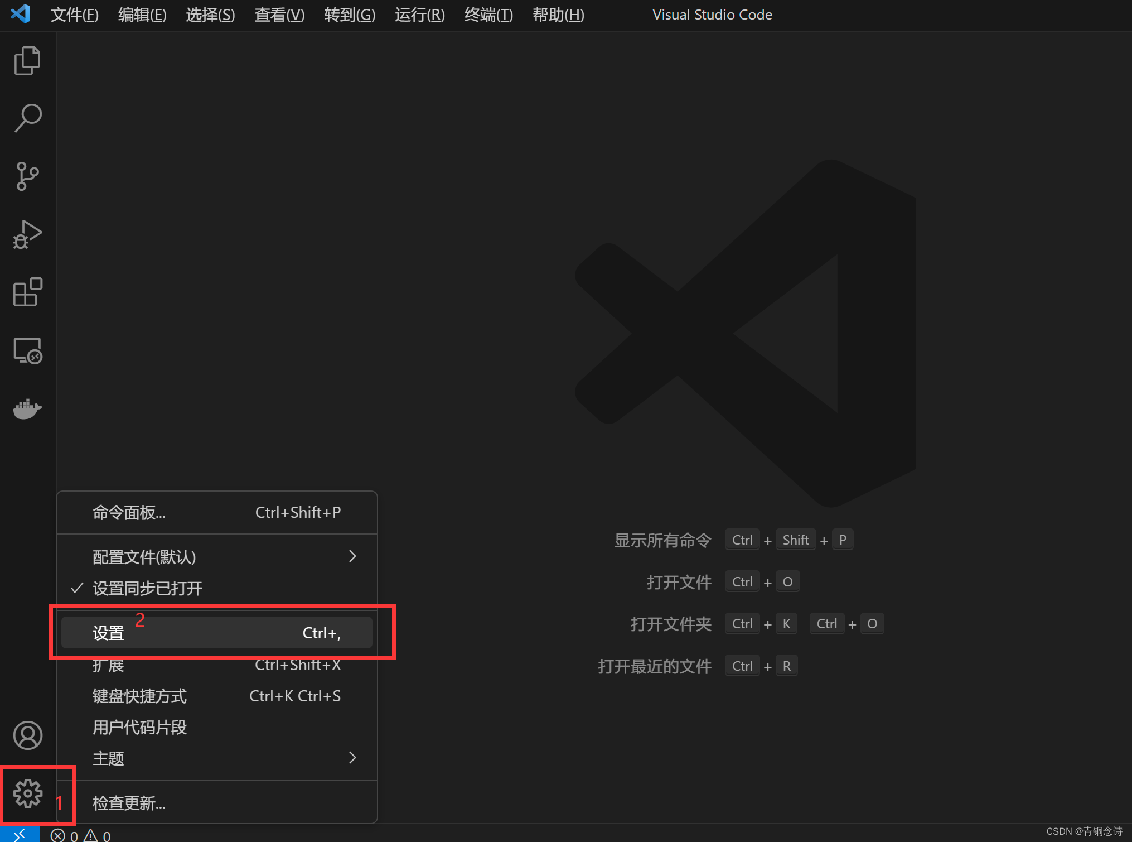Open the 转到(G) menu
Image resolution: width=1132 pixels, height=842 pixels.
click(350, 15)
